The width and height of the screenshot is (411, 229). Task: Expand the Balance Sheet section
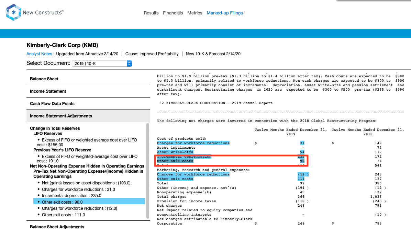88,79
